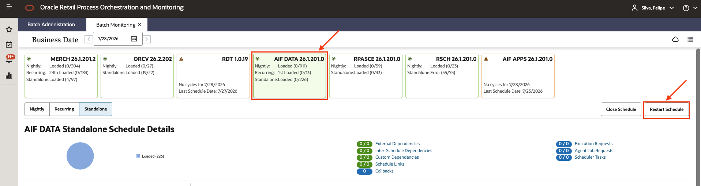Click the Loaded (226) legend swatch
Screen dimensions: 701x186
138,156
